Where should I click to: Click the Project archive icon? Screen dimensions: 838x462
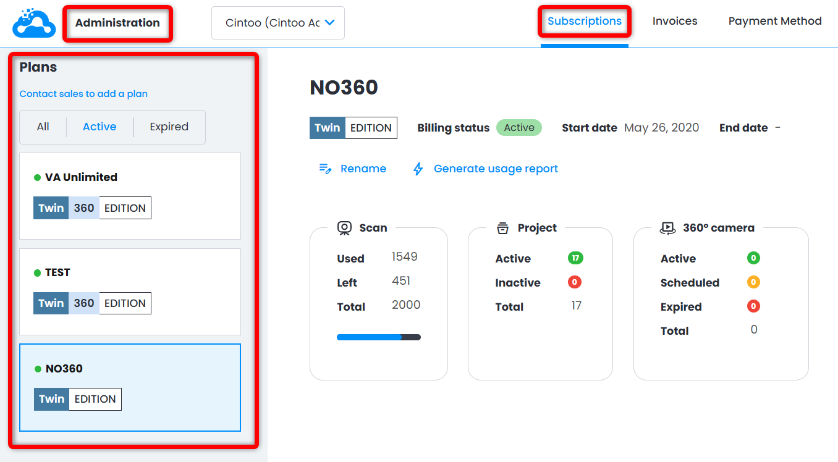coord(502,228)
